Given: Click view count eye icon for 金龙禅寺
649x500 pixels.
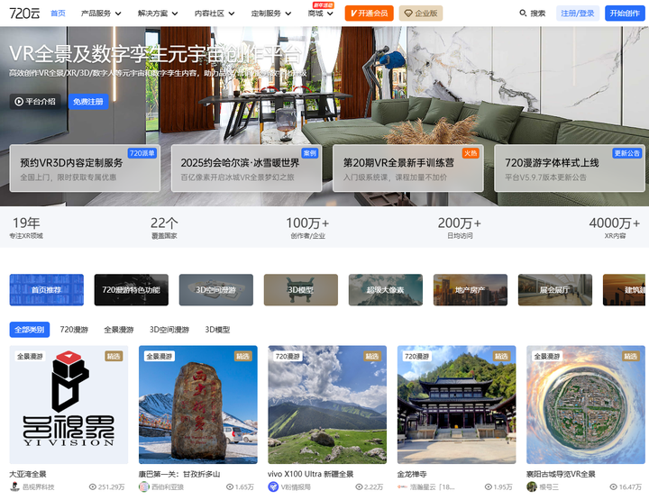Looking at the screenshot, I should click(489, 487).
